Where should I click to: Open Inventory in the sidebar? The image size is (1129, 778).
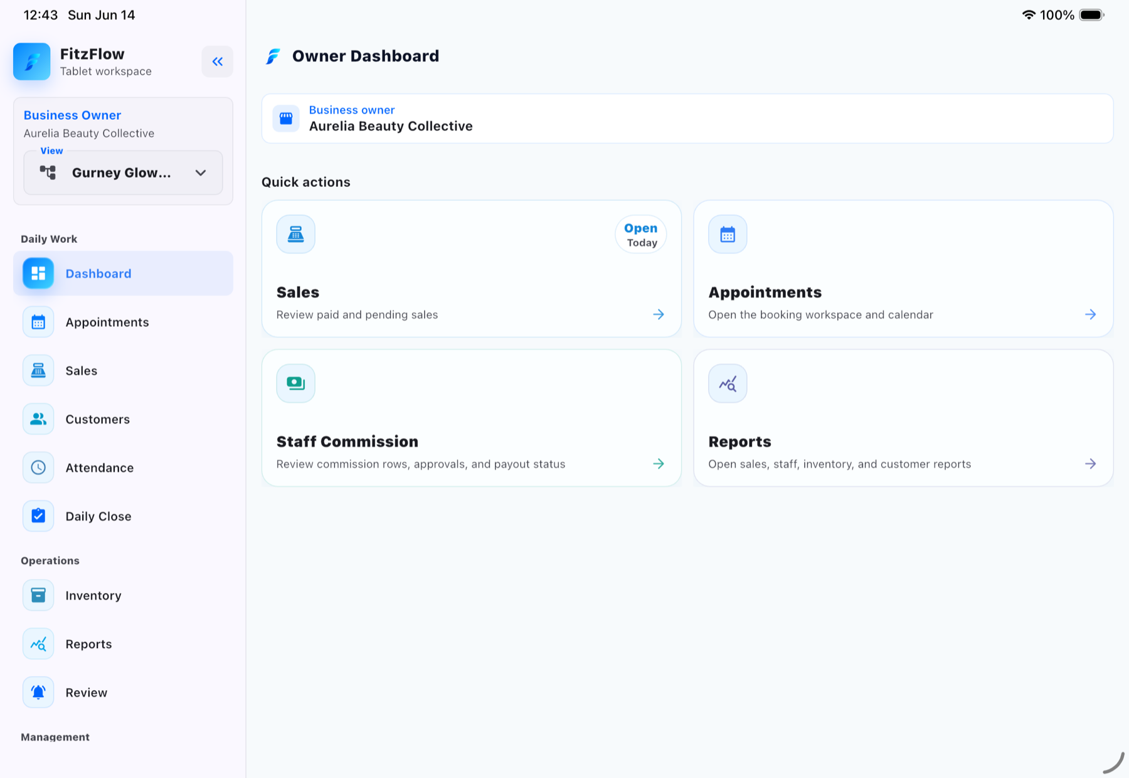pos(123,595)
